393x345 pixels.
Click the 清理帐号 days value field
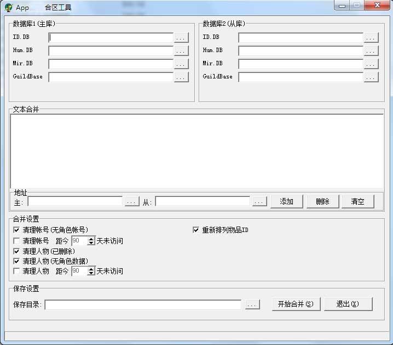tap(80, 241)
